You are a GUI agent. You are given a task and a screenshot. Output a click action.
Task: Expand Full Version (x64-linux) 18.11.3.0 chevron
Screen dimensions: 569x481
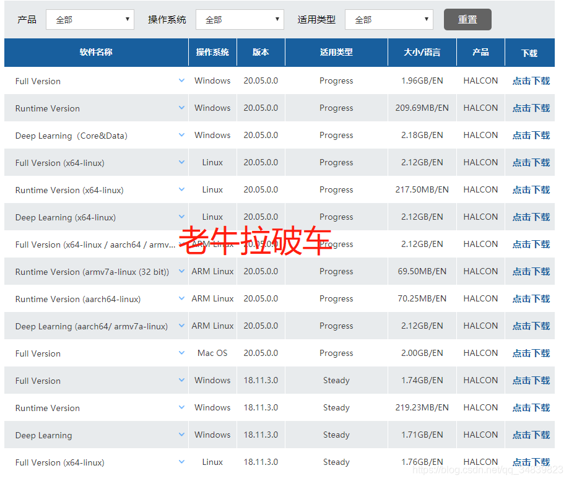pyautogui.click(x=182, y=461)
